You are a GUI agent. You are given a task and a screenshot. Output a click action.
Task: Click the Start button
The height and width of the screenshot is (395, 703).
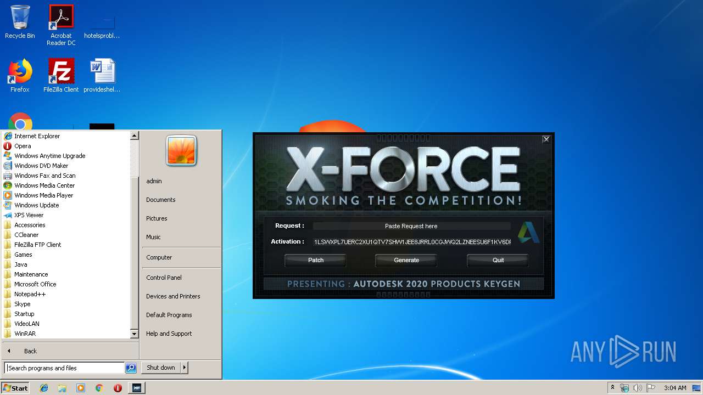point(15,388)
